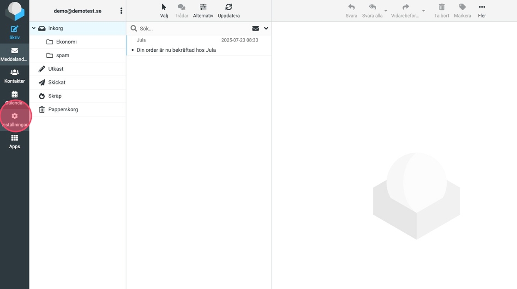Click the Svara reply icon

tap(351, 7)
